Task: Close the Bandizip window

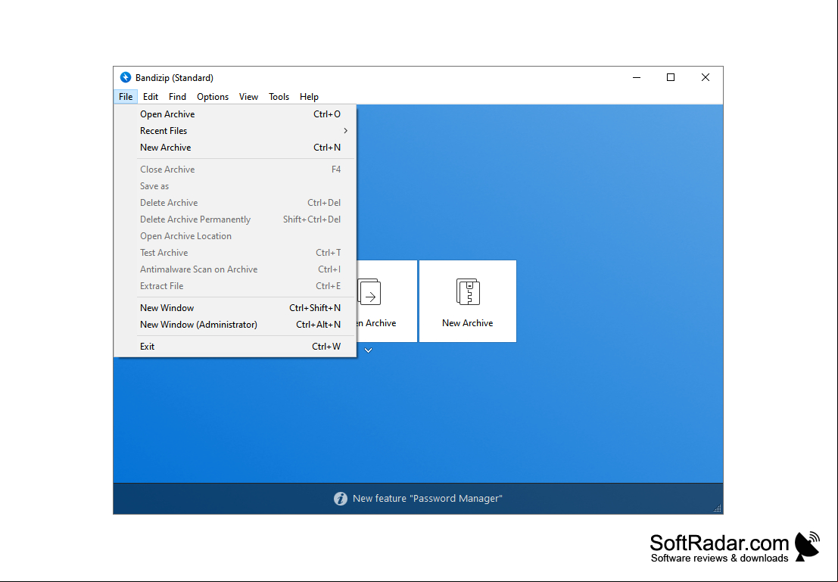Action: 706,77
